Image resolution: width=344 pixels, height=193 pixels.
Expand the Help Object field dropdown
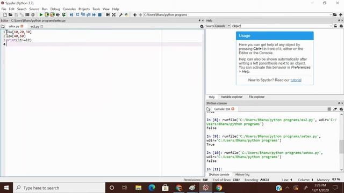click(331, 26)
